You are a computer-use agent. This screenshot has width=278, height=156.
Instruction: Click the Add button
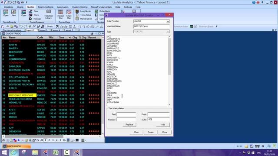click(x=163, y=125)
